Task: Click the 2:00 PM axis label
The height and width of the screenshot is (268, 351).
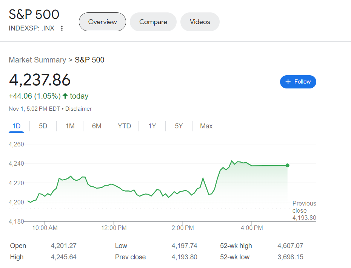Action: pyautogui.click(x=183, y=228)
